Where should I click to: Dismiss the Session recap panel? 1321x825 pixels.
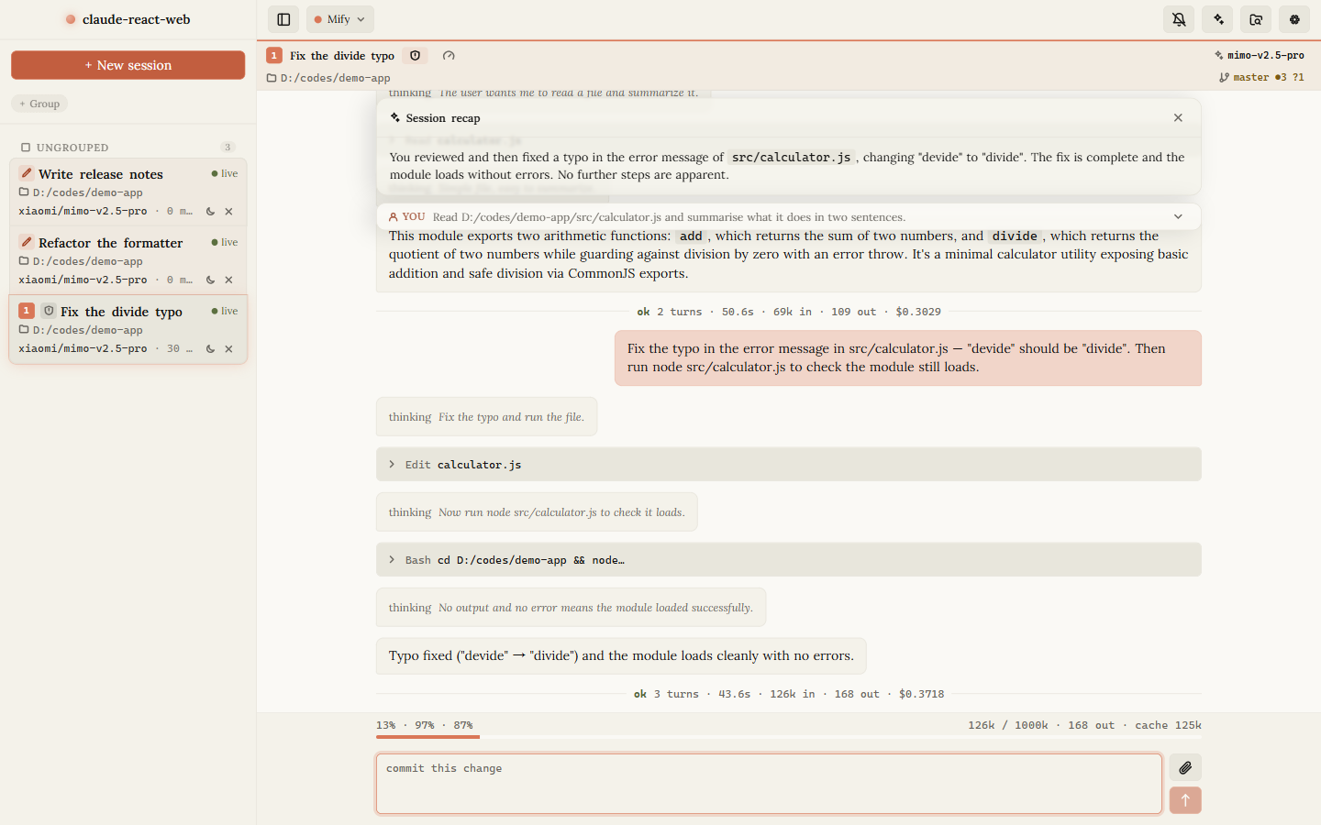(1178, 117)
